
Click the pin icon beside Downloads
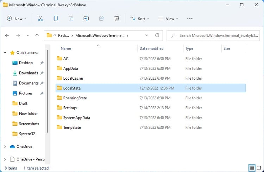[x=42, y=73]
